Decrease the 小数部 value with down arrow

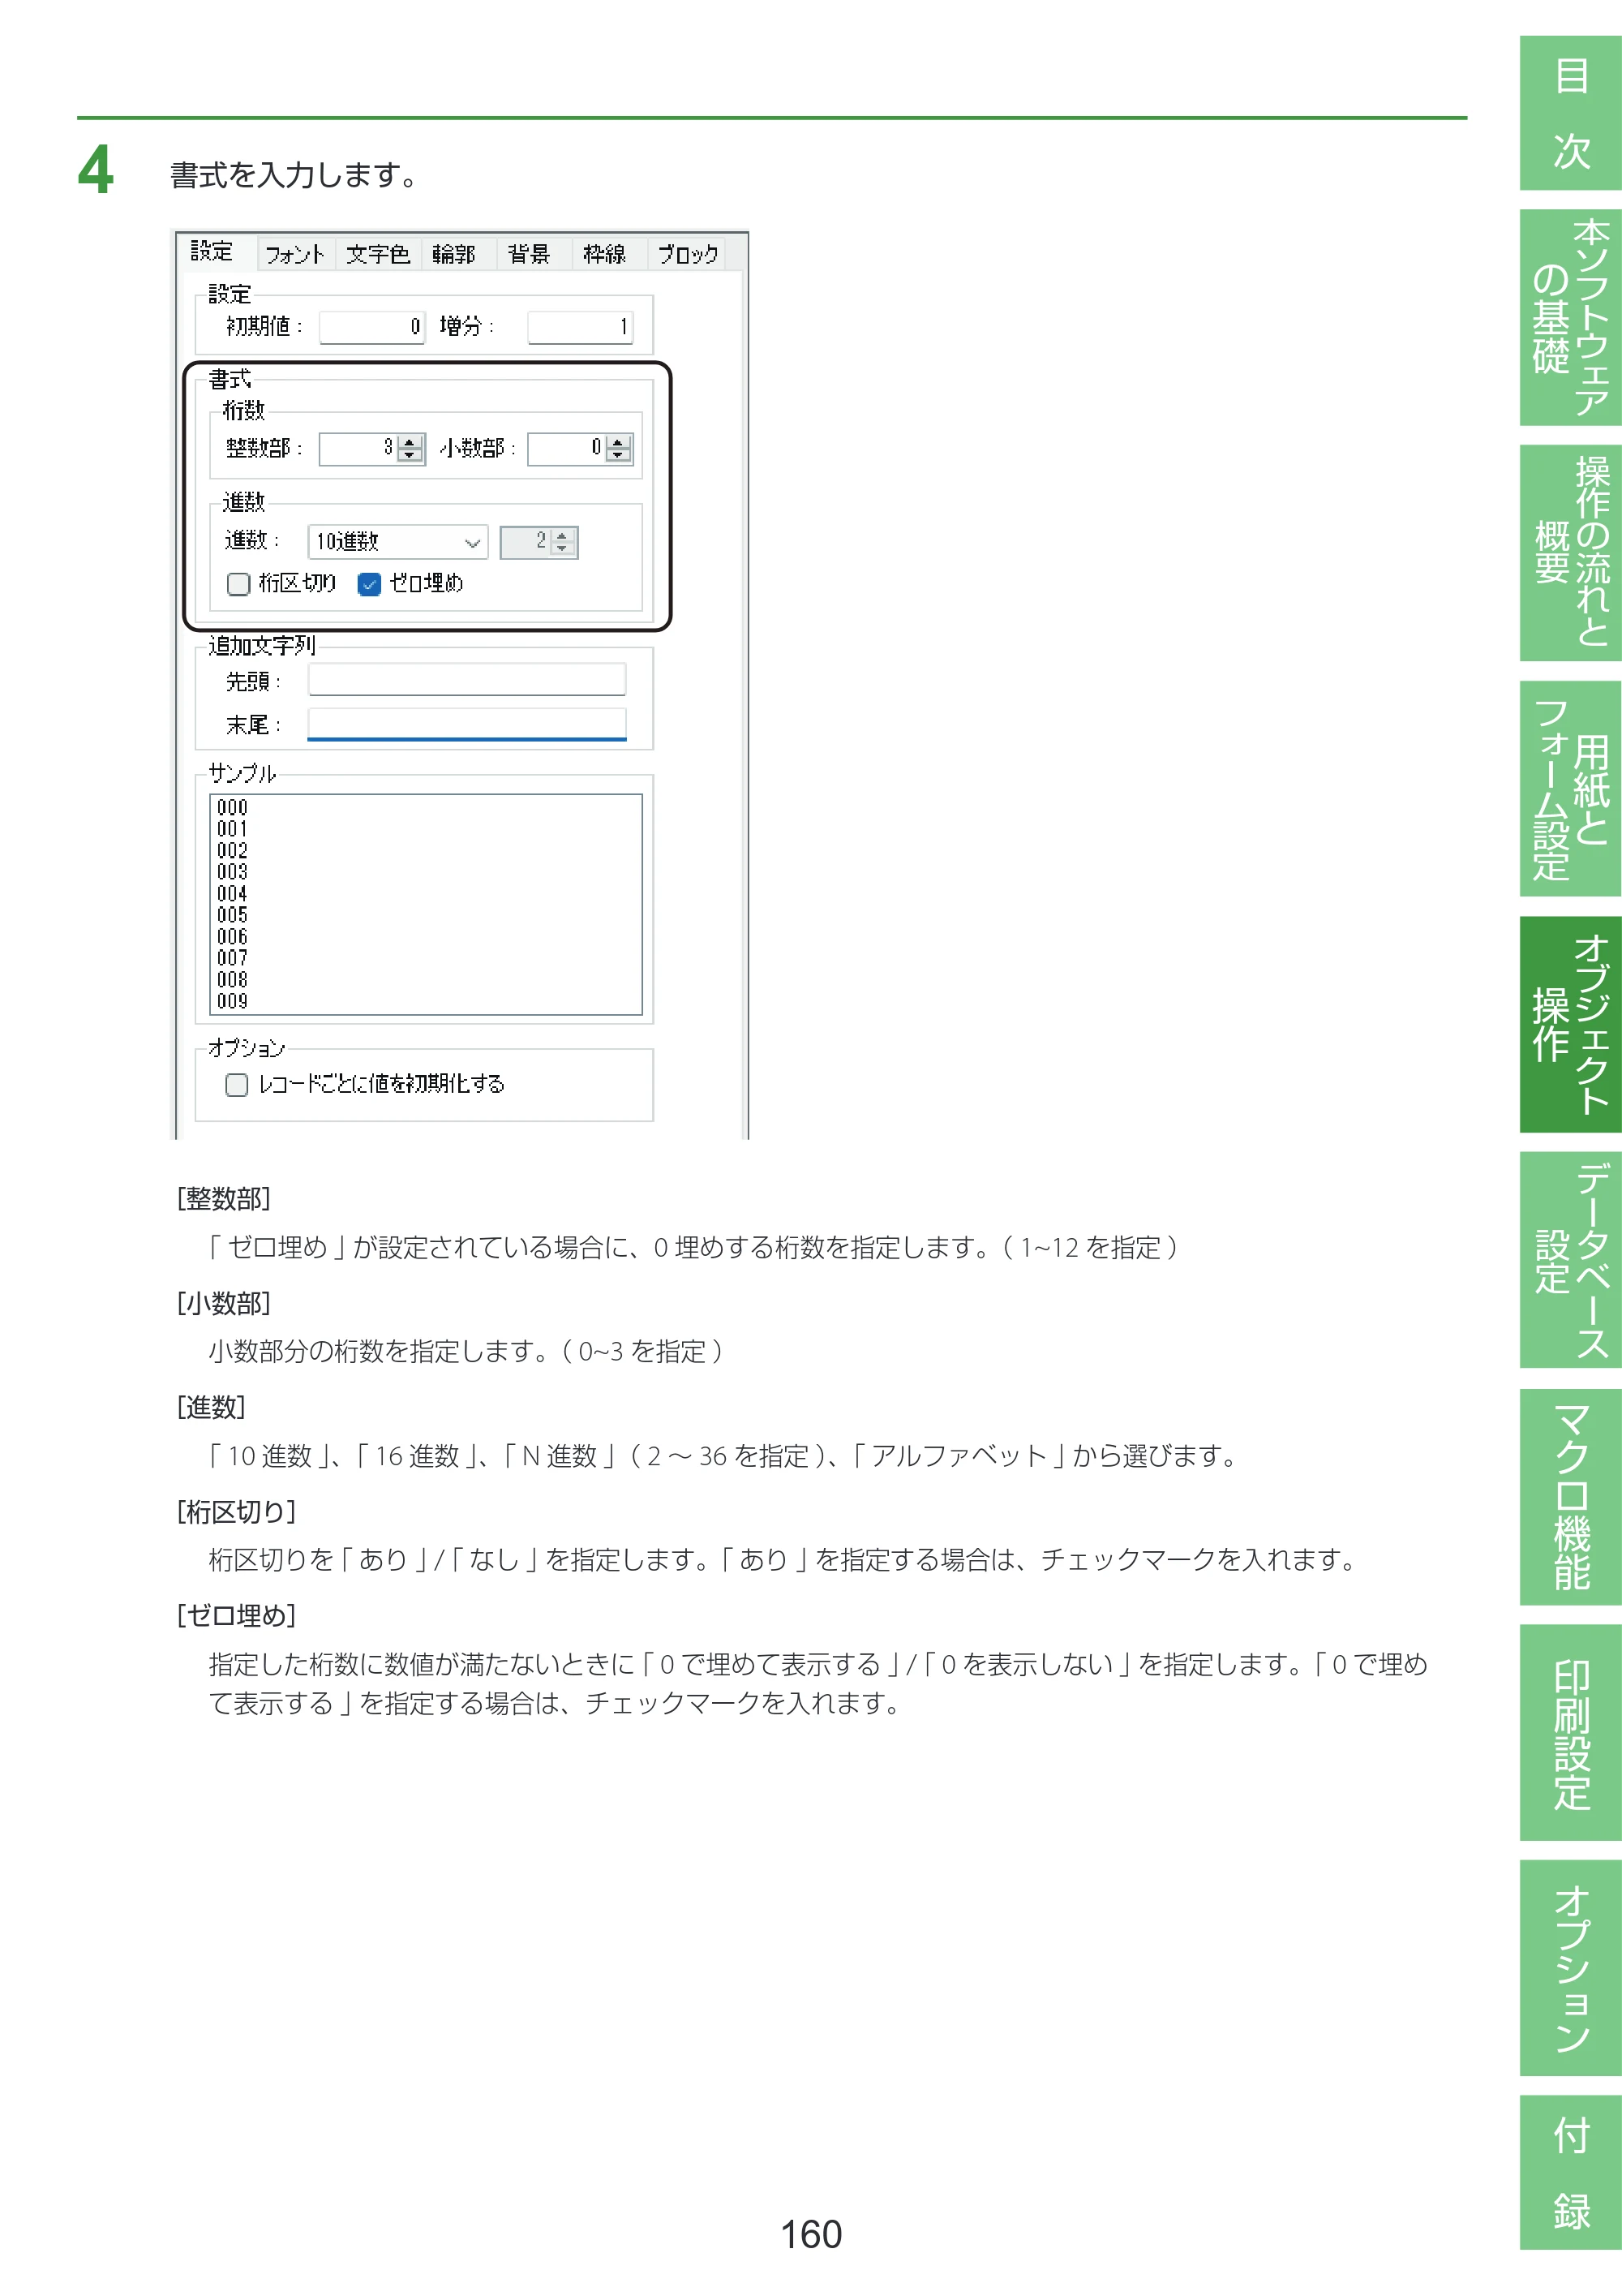[619, 456]
